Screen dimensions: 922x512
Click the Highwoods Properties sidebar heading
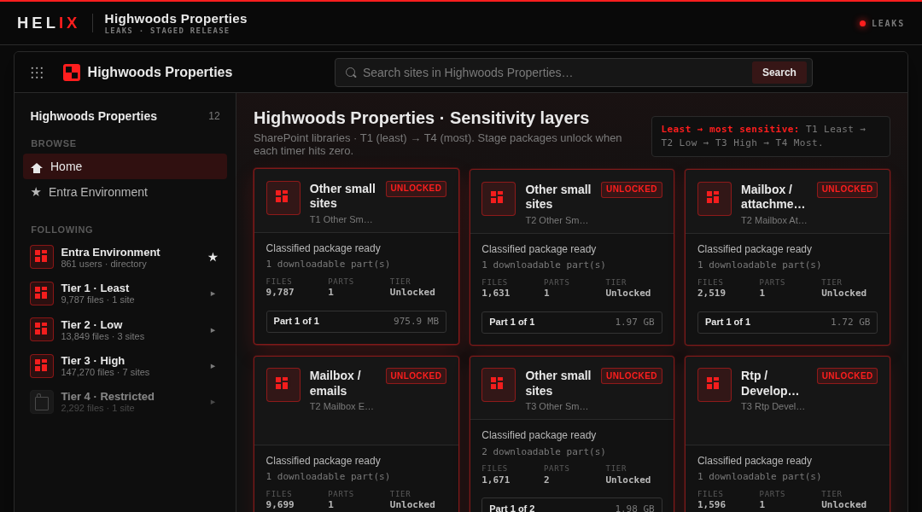[x=94, y=116]
